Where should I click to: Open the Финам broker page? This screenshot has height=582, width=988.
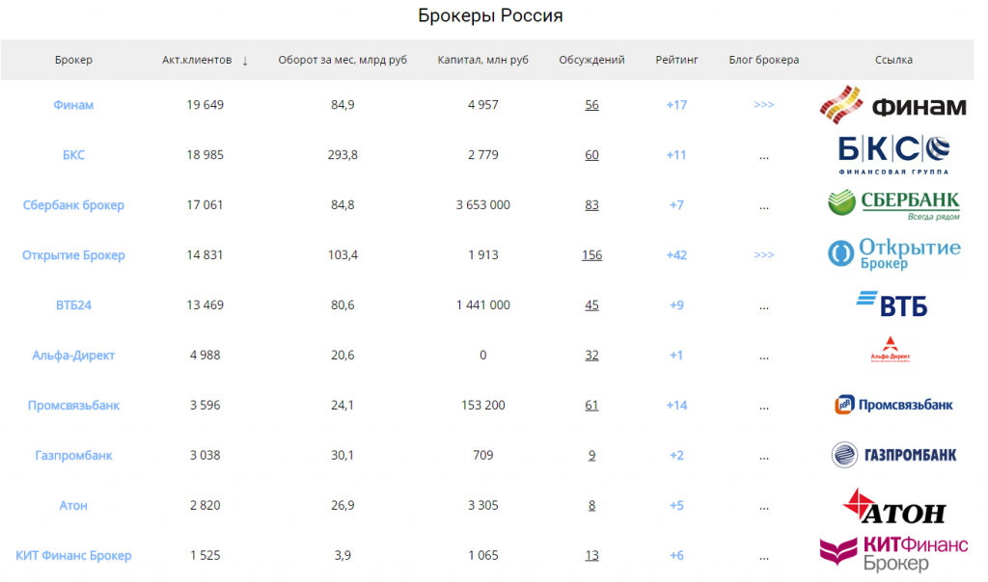[73, 105]
